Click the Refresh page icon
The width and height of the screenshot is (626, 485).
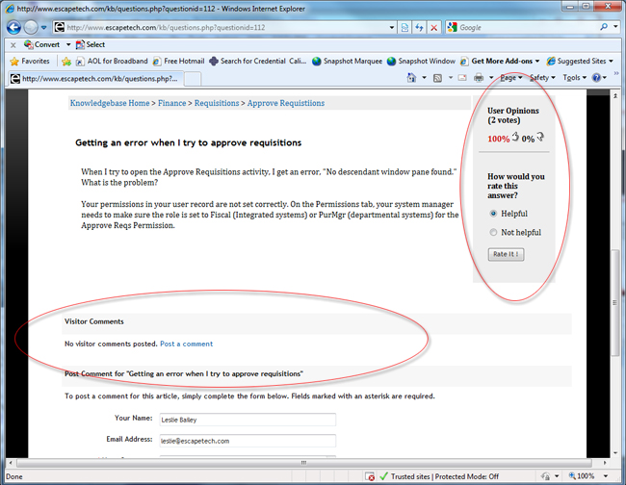click(x=419, y=28)
